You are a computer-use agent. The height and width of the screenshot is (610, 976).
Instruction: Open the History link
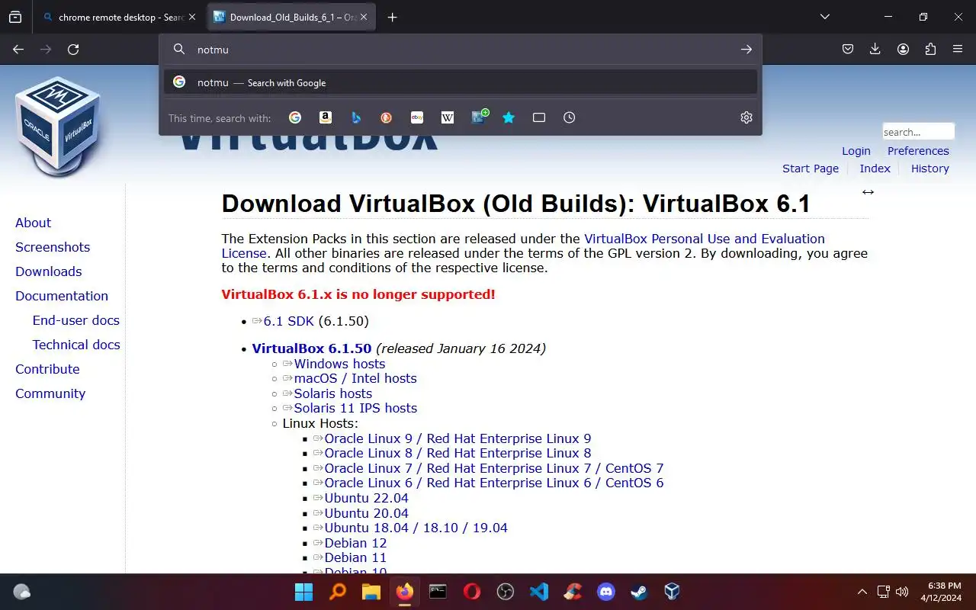(930, 169)
